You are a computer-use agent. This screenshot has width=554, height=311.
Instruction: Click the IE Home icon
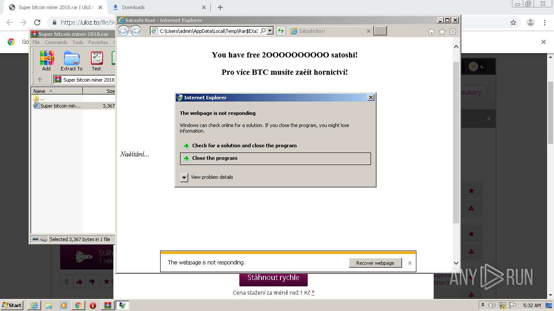(x=431, y=32)
